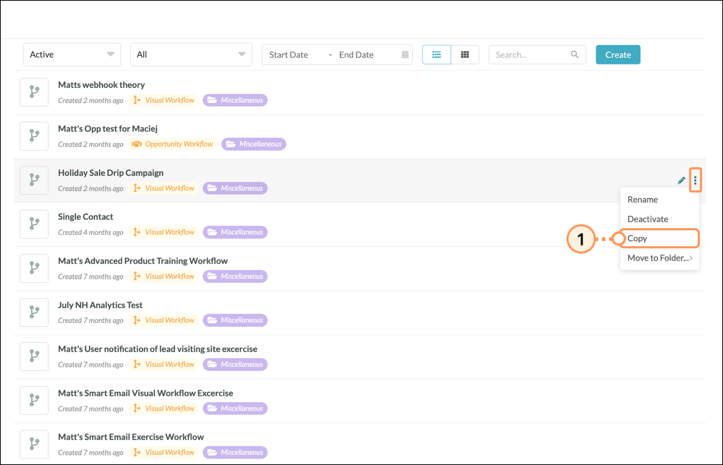Open the All type filter dropdown
The height and width of the screenshot is (465, 723).
click(x=191, y=55)
